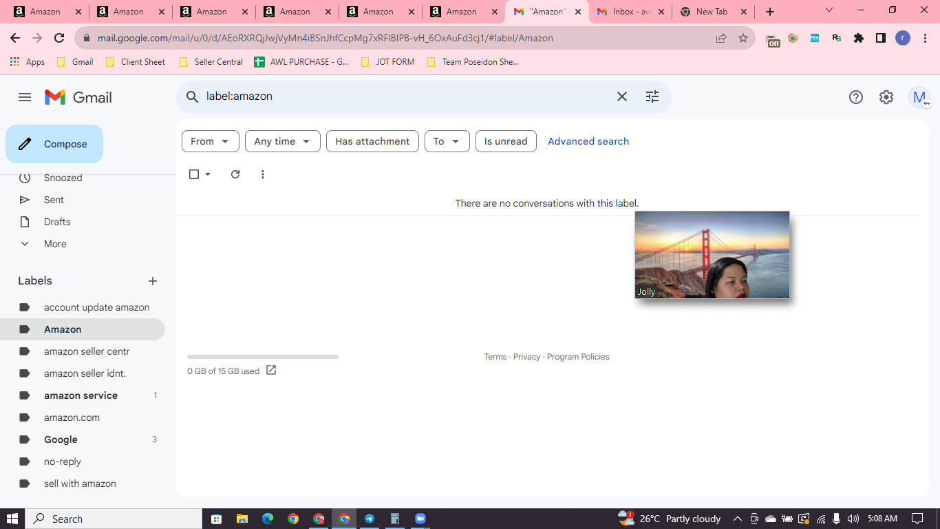Open the JOT FORM bookmark
940x529 pixels.
point(387,62)
